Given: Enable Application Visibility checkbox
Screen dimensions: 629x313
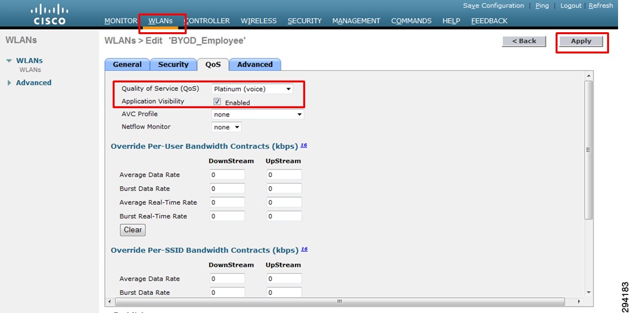Looking at the screenshot, I should (218, 102).
